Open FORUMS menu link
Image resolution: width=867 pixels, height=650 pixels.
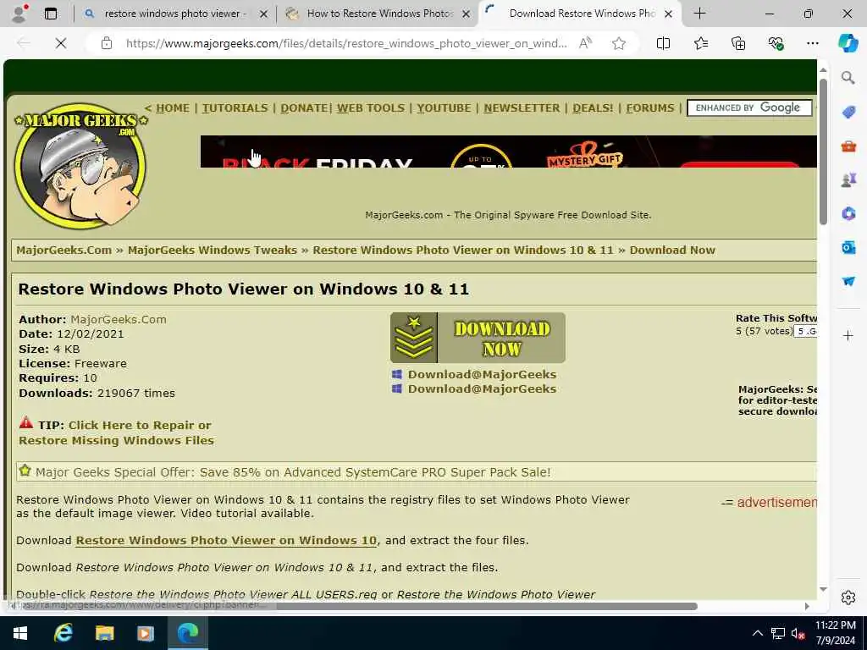650,108
